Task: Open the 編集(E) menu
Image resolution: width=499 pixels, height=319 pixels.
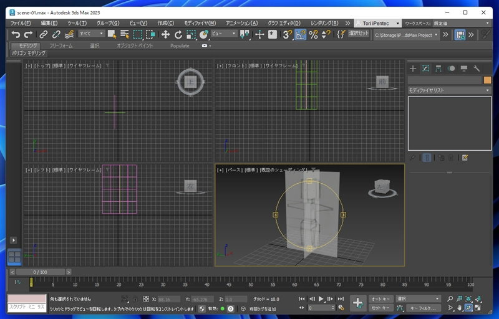Action: click(x=49, y=23)
